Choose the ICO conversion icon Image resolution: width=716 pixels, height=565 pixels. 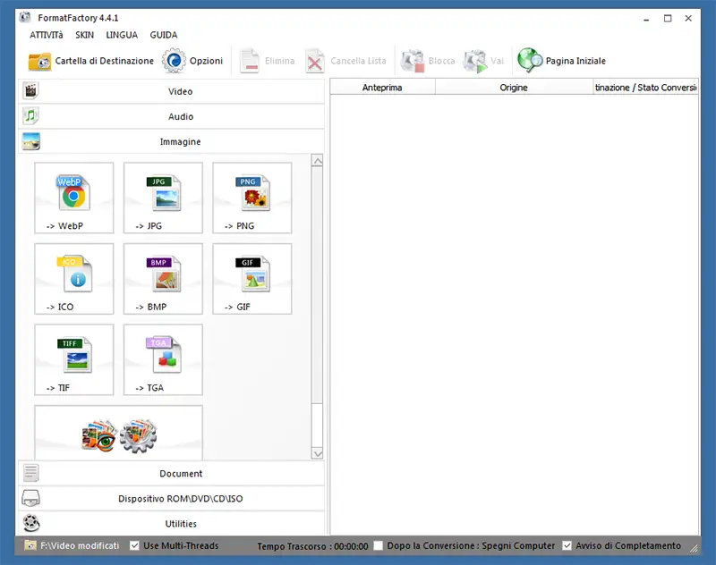click(74, 274)
